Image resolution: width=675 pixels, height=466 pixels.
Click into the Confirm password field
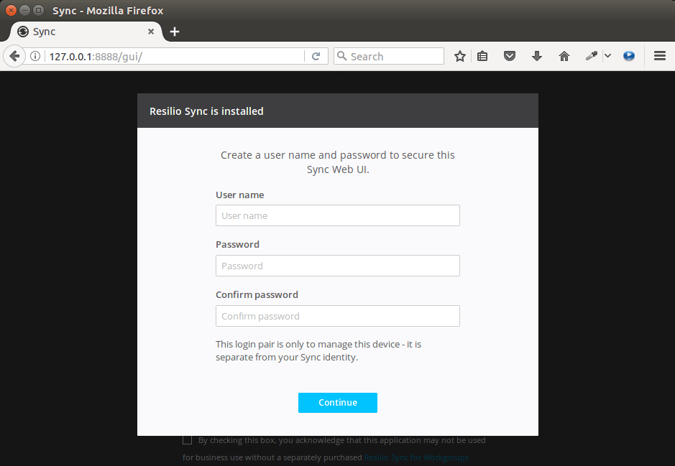[x=337, y=316]
